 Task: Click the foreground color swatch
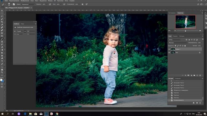[x=1, y=80]
